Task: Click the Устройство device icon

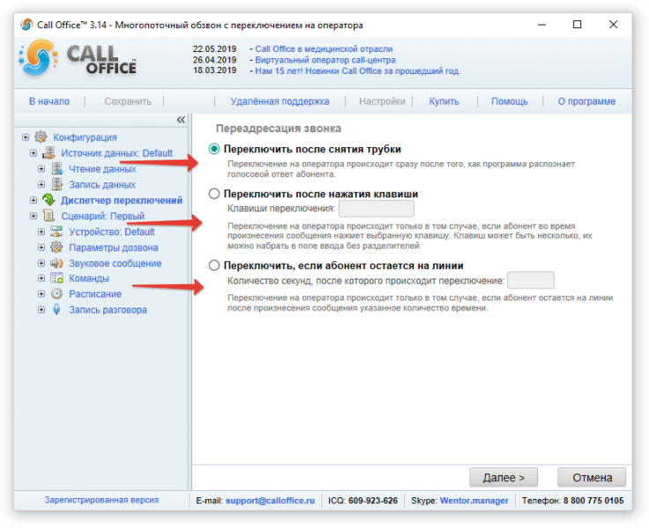Action: pos(56,232)
